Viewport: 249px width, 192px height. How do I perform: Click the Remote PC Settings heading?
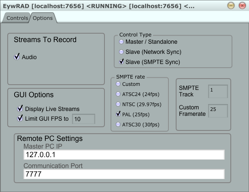tap(50, 139)
